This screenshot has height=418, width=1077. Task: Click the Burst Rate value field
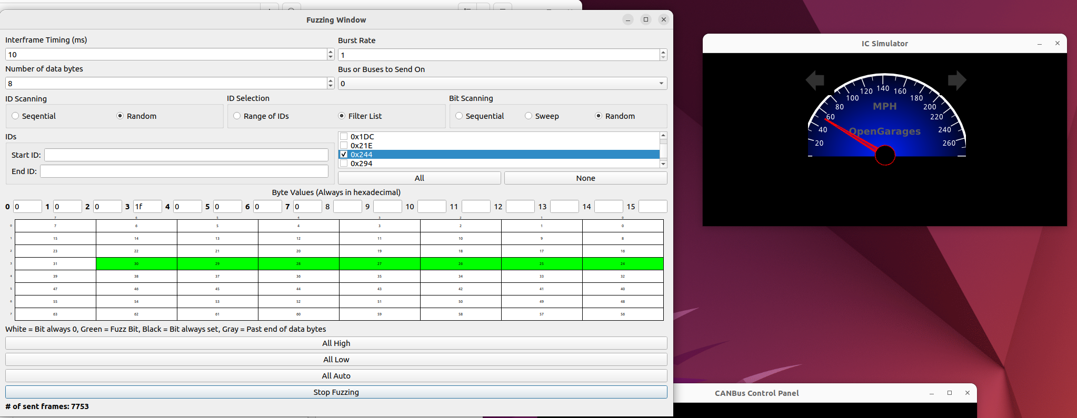[x=499, y=55]
